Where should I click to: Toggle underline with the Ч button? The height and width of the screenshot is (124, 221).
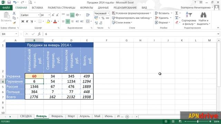[x=32, y=21]
